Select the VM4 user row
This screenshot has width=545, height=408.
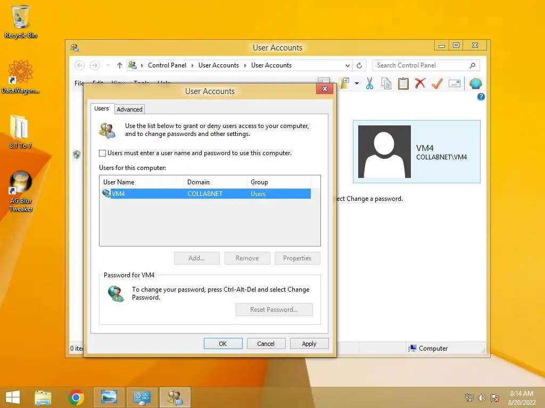(207, 193)
